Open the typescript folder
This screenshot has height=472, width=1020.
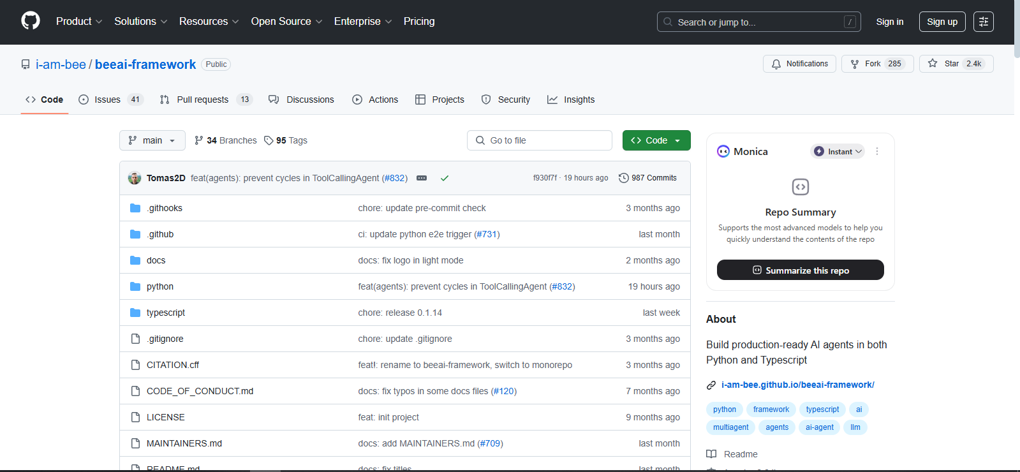166,313
